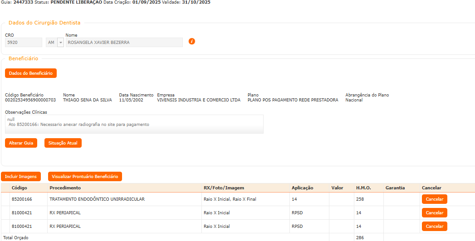Click the Garantia column header
Image resolution: width=475 pixels, height=241 pixels.
[x=395, y=188]
